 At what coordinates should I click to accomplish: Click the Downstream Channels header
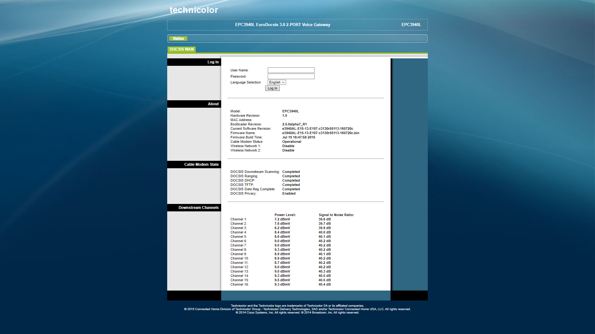pos(194,208)
